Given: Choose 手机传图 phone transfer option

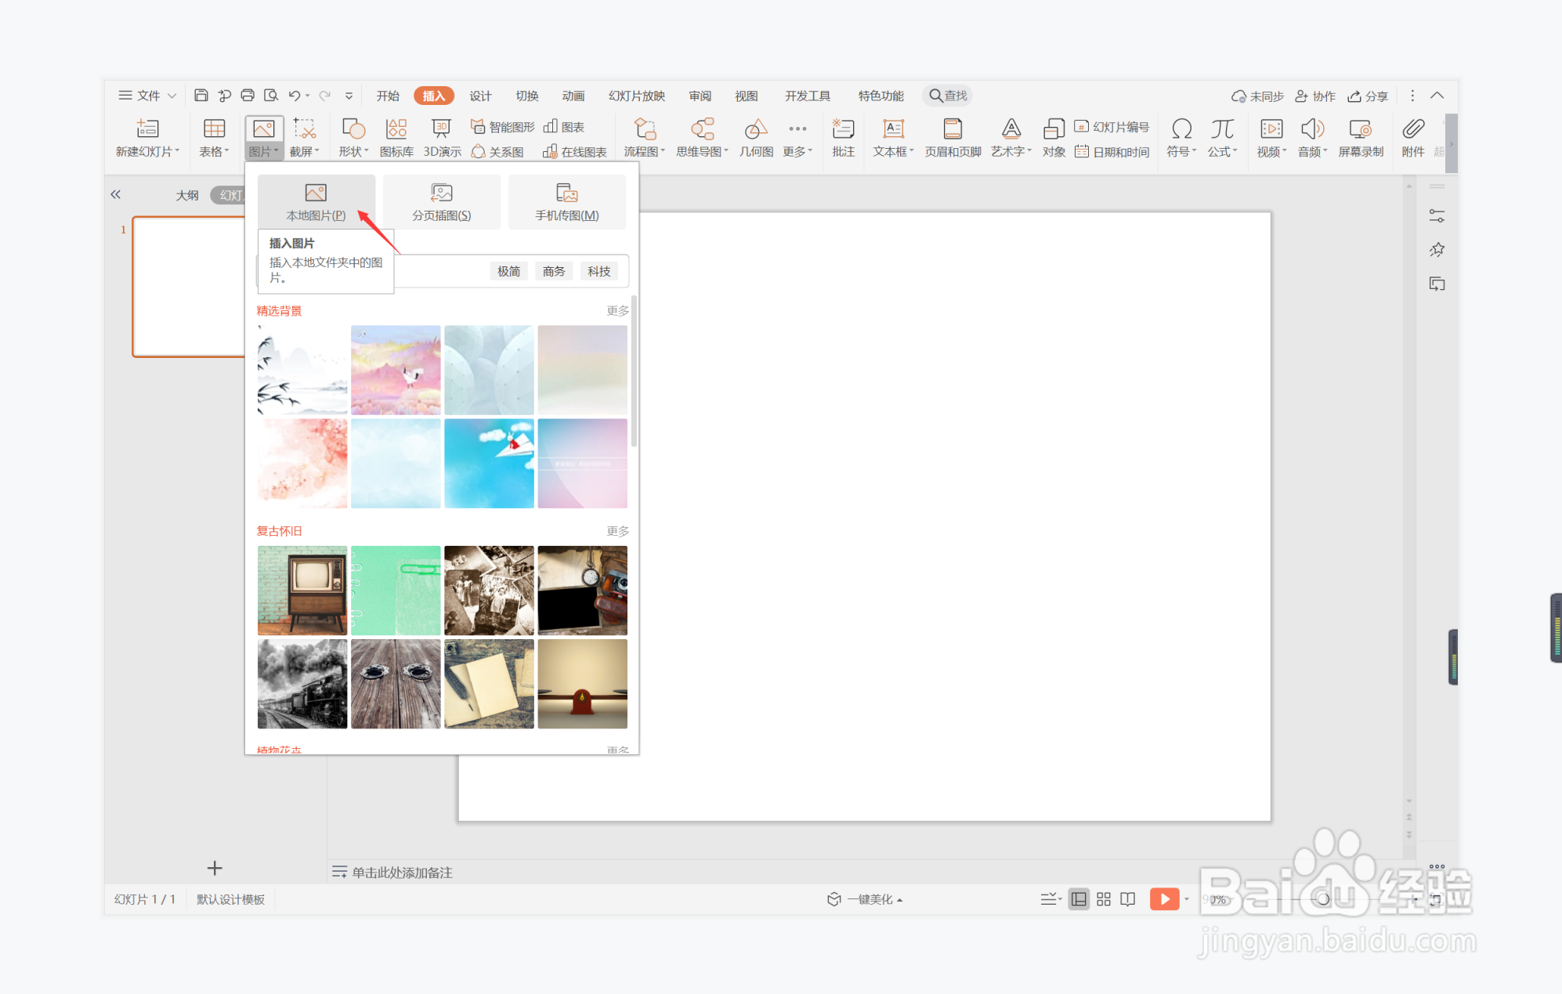Looking at the screenshot, I should [x=566, y=201].
